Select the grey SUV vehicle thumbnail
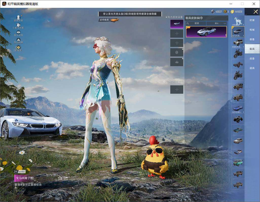The height and width of the screenshot is (202, 260). 238,43
